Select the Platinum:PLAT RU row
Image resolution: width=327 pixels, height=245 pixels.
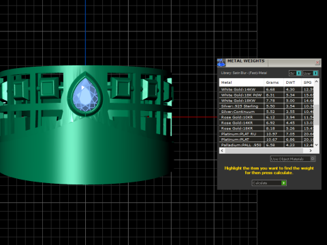click(266, 134)
